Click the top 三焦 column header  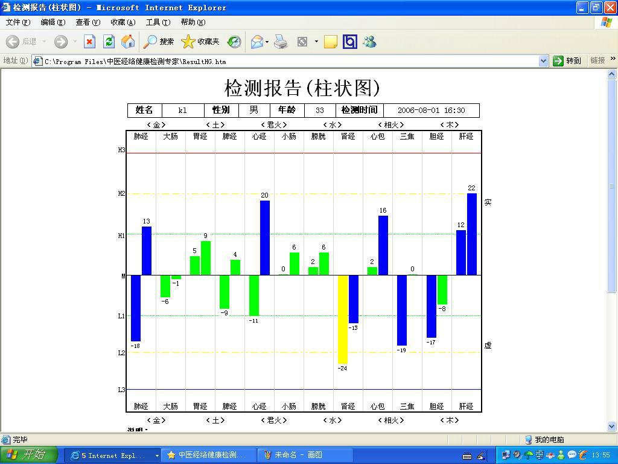[x=407, y=137]
